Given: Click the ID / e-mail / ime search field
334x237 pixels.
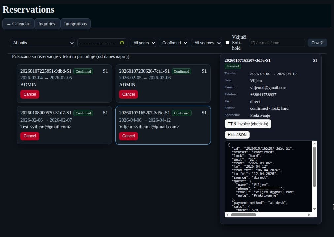Looking at the screenshot, I should 277,43.
